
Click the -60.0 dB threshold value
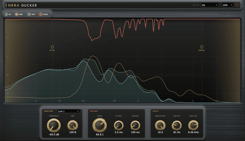(54, 134)
